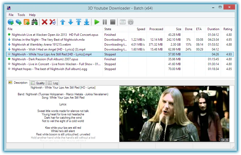
Task: Remove completed items with checked red X icon
Action: point(53,22)
